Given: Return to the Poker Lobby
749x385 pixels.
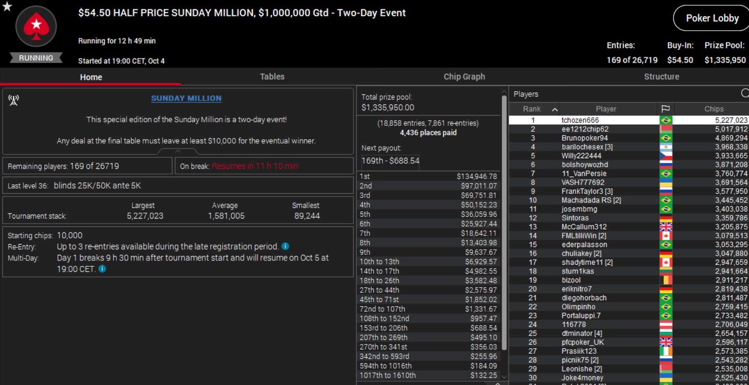Looking at the screenshot, I should coord(712,18).
